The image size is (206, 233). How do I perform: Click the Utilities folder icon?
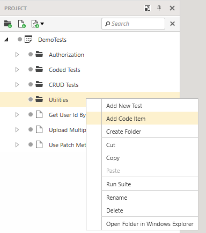pyautogui.click(x=39, y=99)
